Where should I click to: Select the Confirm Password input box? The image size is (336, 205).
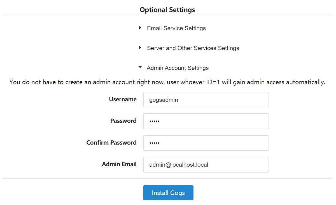206,143
